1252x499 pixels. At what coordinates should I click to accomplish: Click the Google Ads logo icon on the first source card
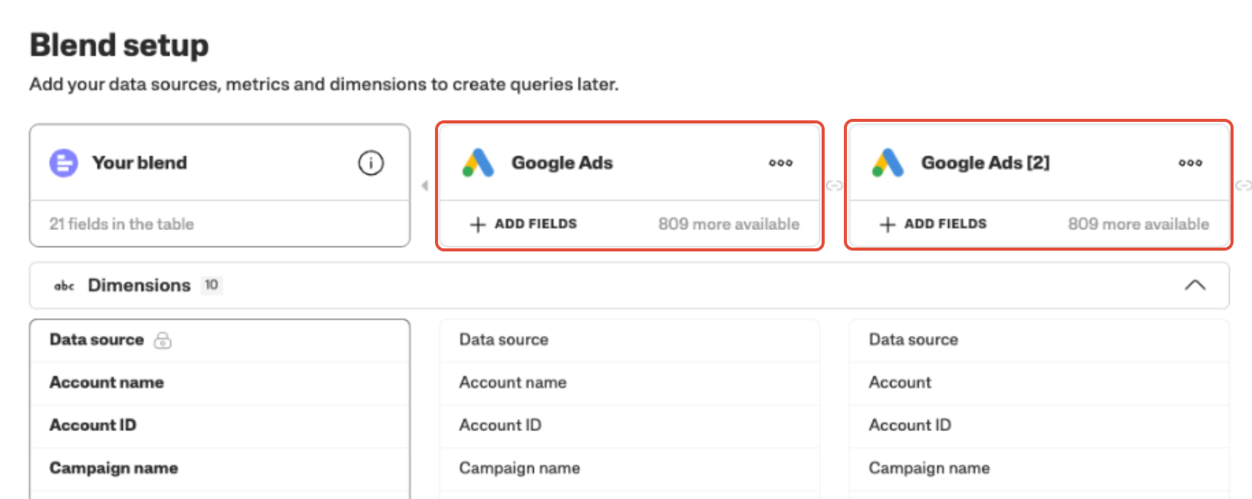click(x=478, y=163)
